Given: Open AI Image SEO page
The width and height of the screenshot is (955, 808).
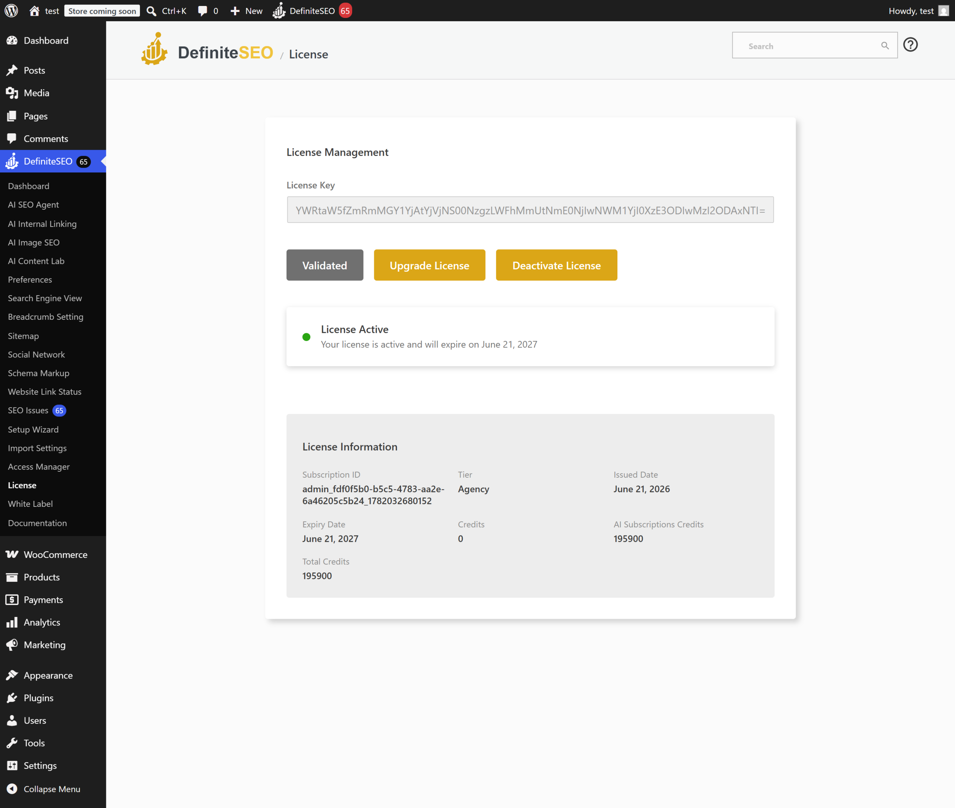Looking at the screenshot, I should pyautogui.click(x=34, y=242).
